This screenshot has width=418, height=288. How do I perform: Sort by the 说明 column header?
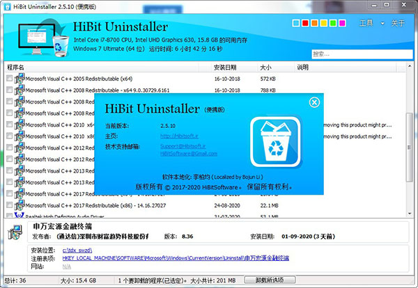(302, 67)
